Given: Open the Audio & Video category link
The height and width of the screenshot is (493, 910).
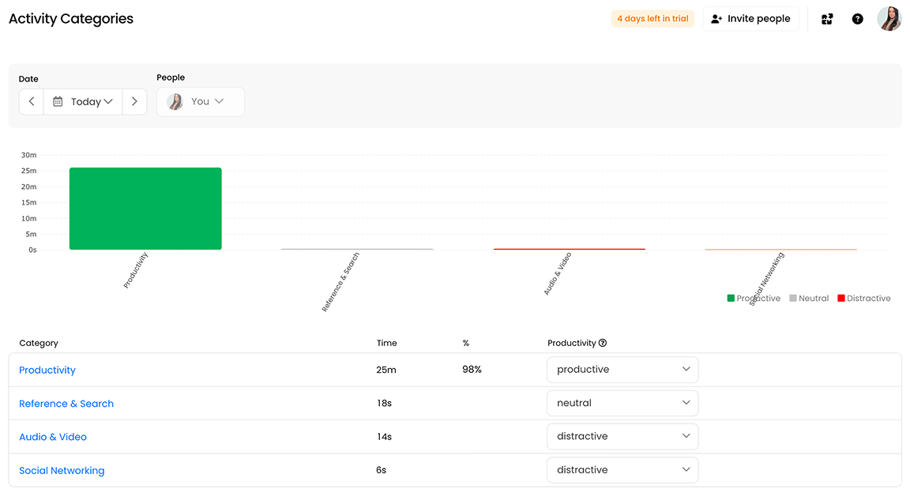Looking at the screenshot, I should point(52,436).
